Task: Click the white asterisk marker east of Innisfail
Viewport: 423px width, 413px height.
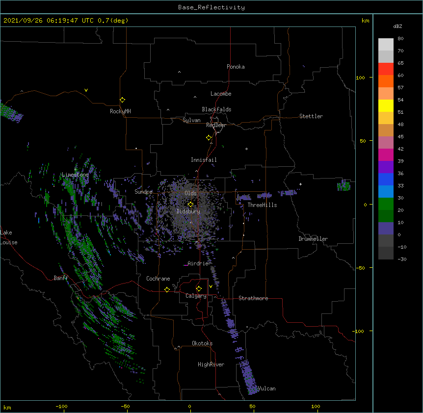Action: (x=246, y=149)
